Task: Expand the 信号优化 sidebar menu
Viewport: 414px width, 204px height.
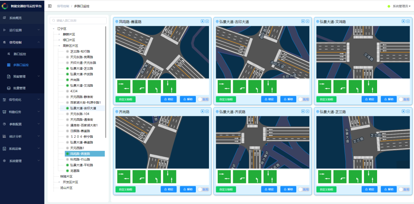Action: coord(22,100)
